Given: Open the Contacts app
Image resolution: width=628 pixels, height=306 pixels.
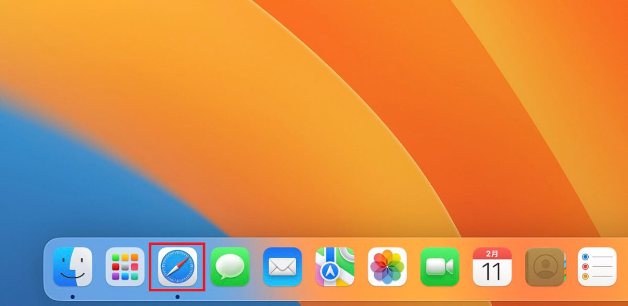Looking at the screenshot, I should (544, 267).
